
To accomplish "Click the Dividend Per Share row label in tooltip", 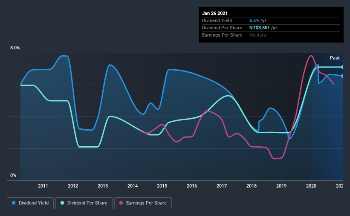I will 222,28.
